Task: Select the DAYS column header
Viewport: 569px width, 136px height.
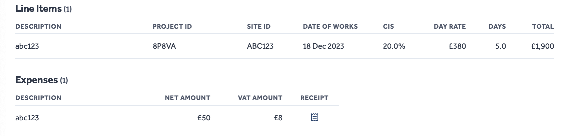Action: tap(497, 27)
